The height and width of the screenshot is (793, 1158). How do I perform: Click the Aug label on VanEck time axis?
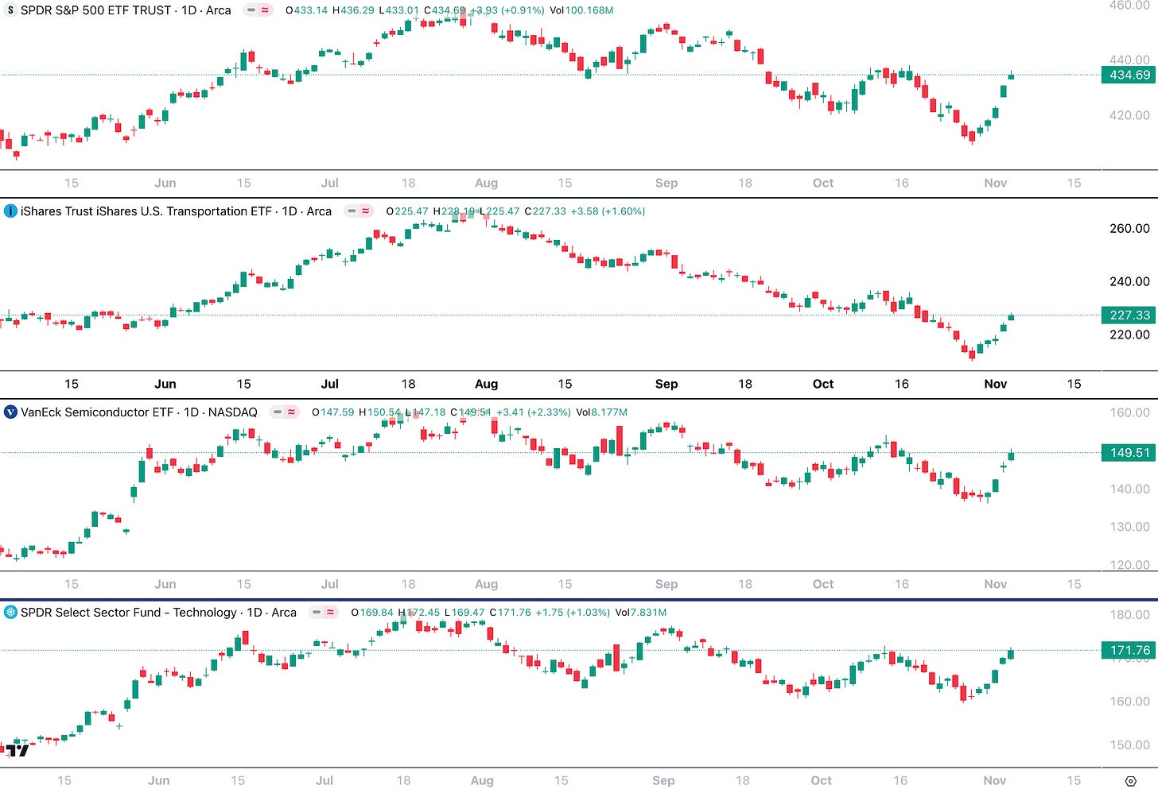click(486, 584)
